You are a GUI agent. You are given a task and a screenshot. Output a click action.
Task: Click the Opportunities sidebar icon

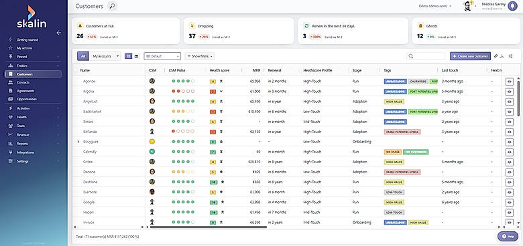click(11, 99)
